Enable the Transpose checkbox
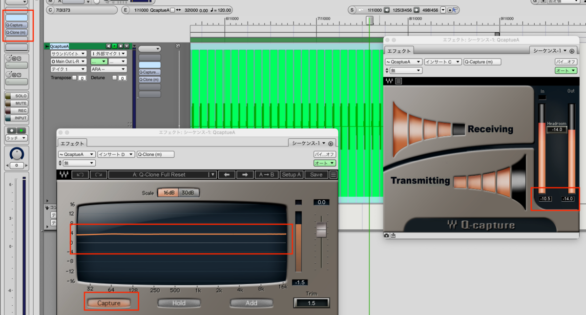This screenshot has width=586, height=315. point(74,78)
